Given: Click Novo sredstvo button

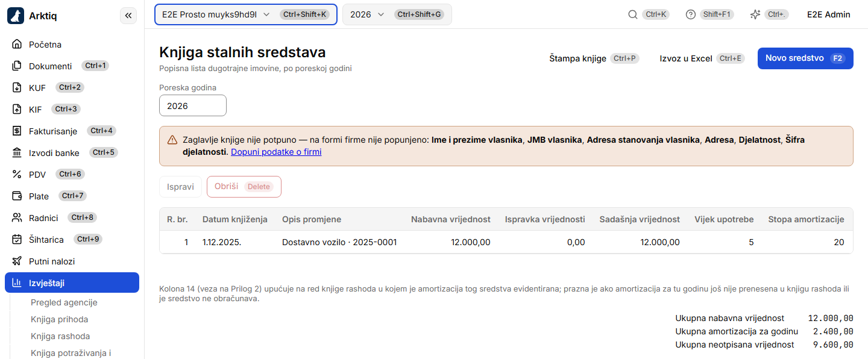Looking at the screenshot, I should (x=805, y=58).
